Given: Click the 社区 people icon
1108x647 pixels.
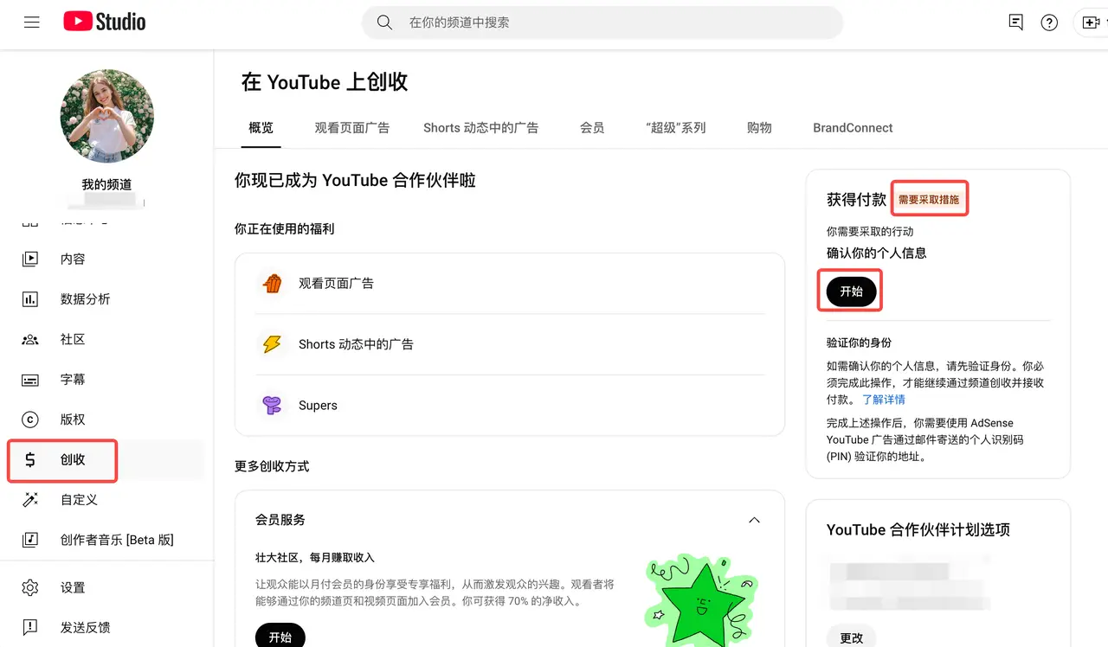Looking at the screenshot, I should point(30,339).
